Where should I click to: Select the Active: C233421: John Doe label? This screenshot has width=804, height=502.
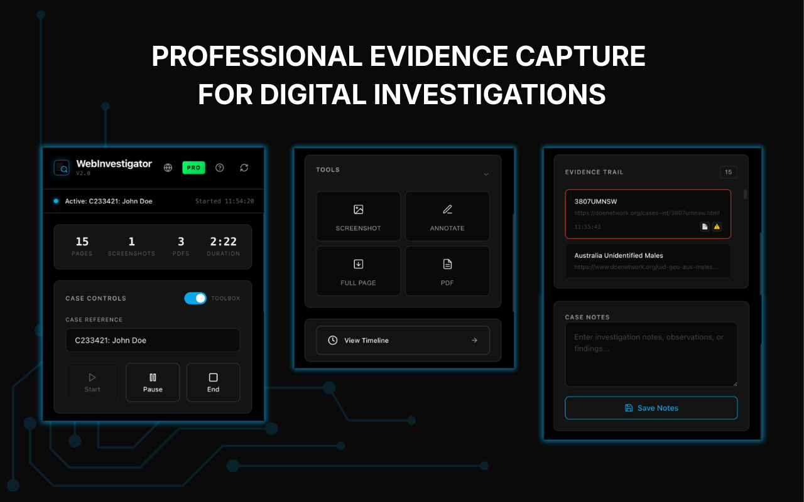click(x=109, y=201)
